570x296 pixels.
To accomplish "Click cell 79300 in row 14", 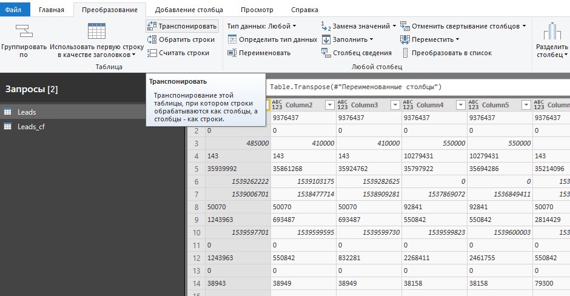I will (551, 283).
